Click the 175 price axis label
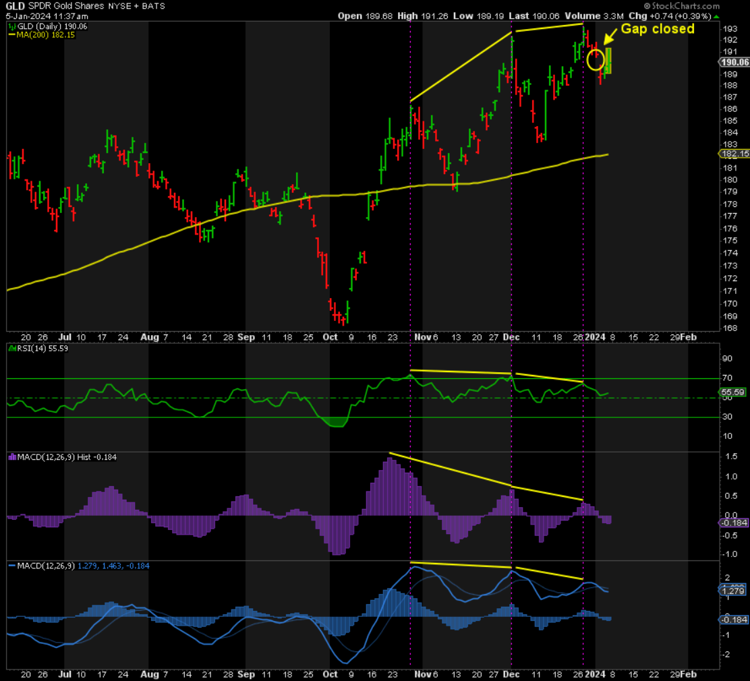Screen dimensions: 750x681 coord(730,241)
